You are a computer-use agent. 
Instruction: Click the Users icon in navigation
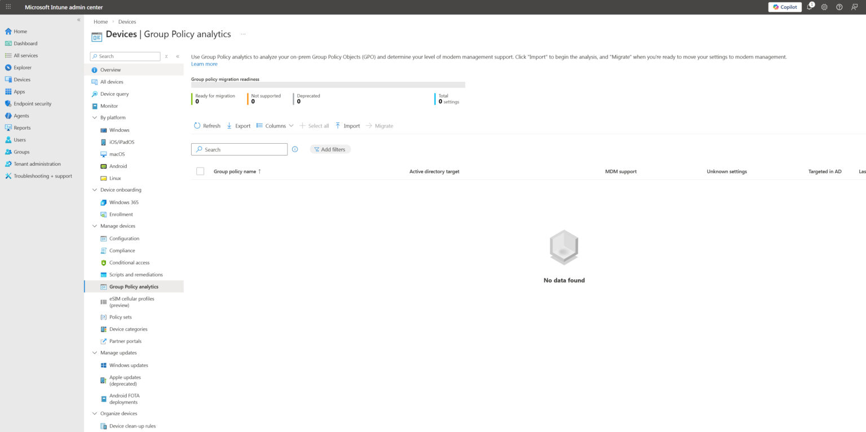tap(8, 140)
